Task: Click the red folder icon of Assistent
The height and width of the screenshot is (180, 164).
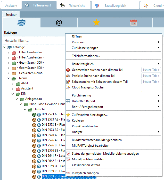Action: [18, 89]
